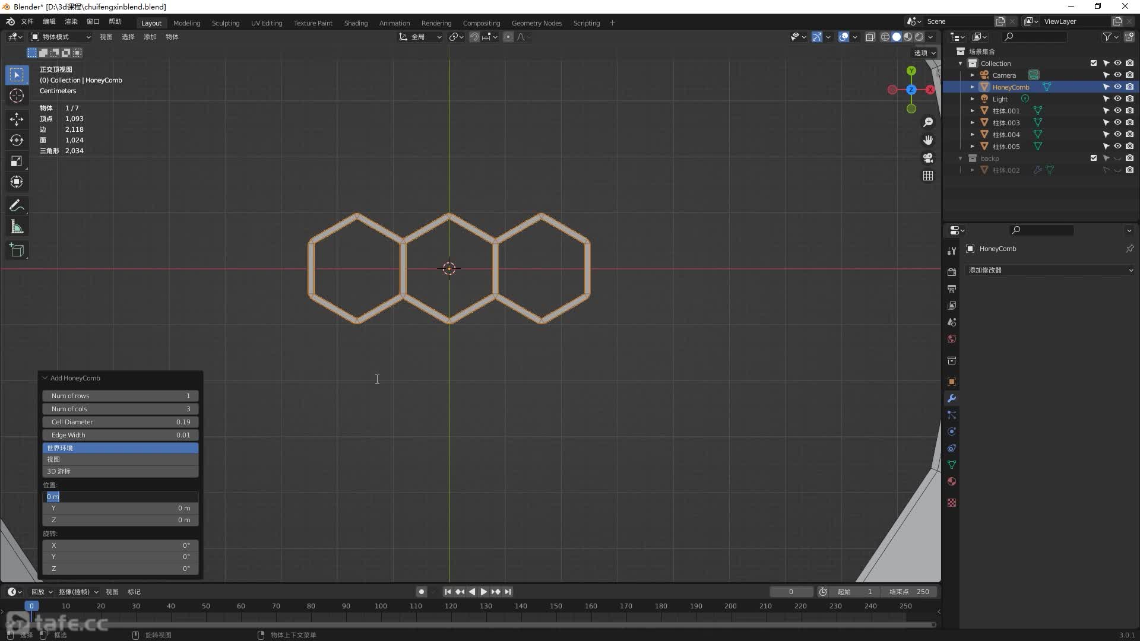Open Object properties tab
1140x641 pixels.
952,382
